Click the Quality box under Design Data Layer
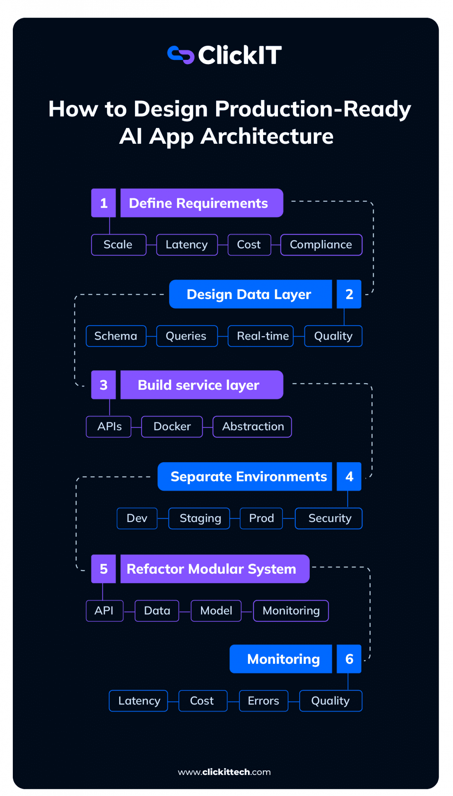The width and height of the screenshot is (453, 796). (x=333, y=336)
